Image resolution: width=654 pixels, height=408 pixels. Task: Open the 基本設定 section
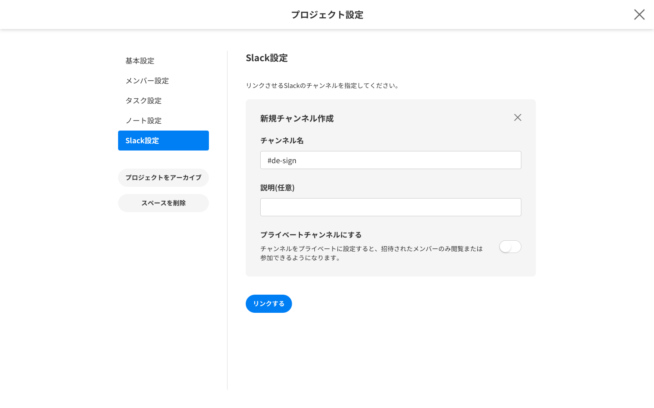(x=163, y=61)
